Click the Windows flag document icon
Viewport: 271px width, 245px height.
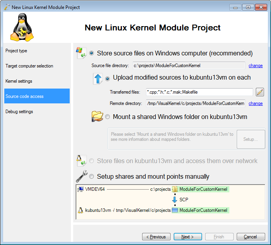click(x=81, y=53)
